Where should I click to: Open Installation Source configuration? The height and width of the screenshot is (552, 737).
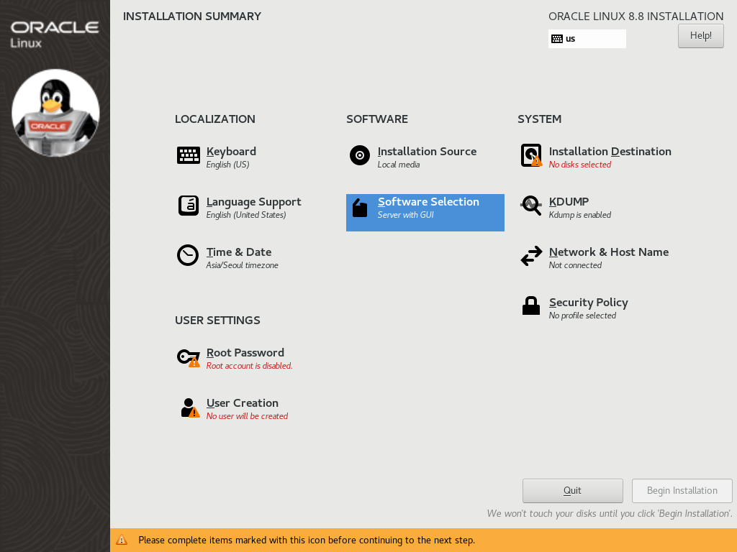pos(427,152)
